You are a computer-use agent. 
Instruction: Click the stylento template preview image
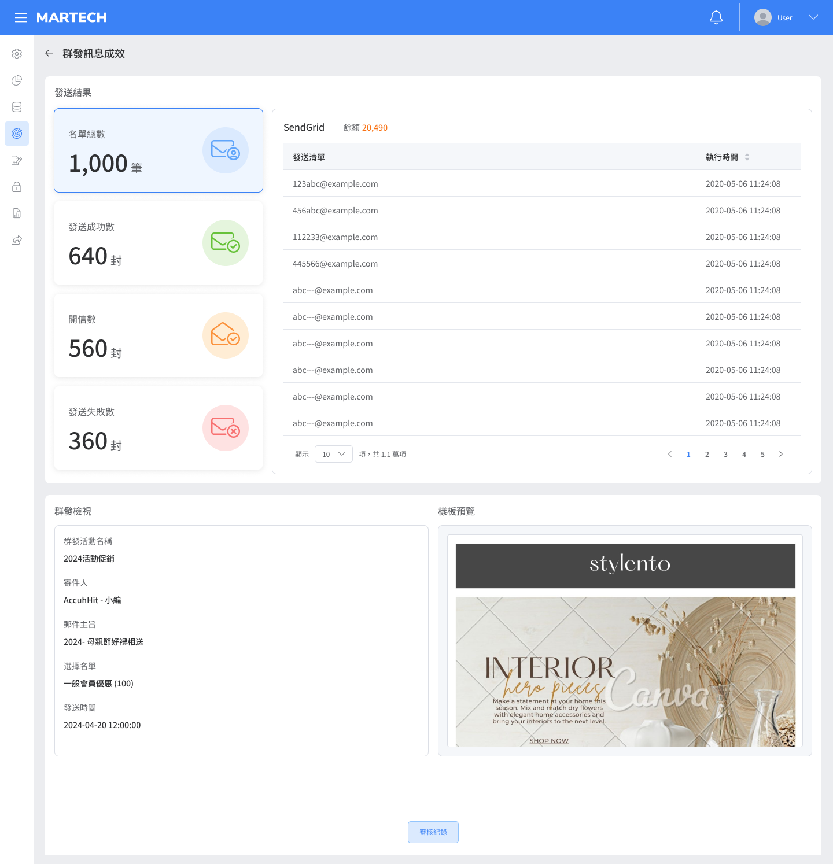(x=625, y=645)
